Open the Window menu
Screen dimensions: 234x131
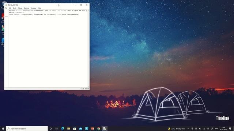point(33,8)
